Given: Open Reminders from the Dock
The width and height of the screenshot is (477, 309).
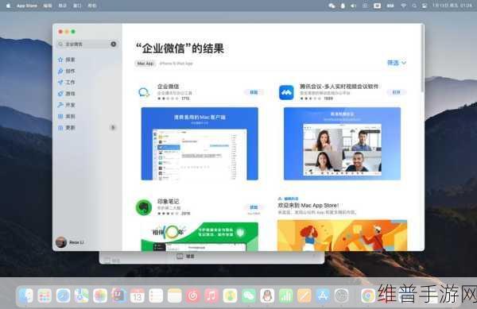Looking at the screenshot, I should pyautogui.click(x=156, y=295).
